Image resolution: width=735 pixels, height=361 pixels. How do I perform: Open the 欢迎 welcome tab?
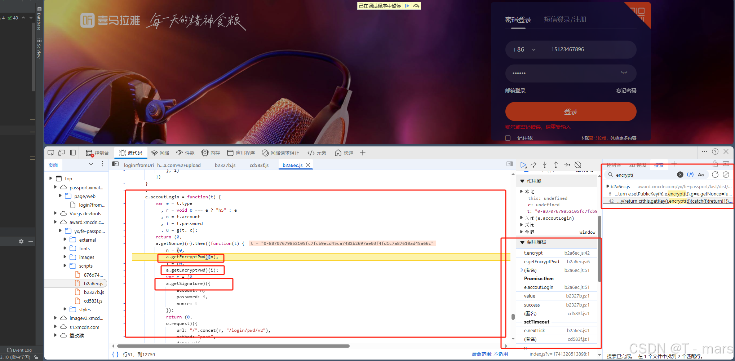tap(344, 153)
